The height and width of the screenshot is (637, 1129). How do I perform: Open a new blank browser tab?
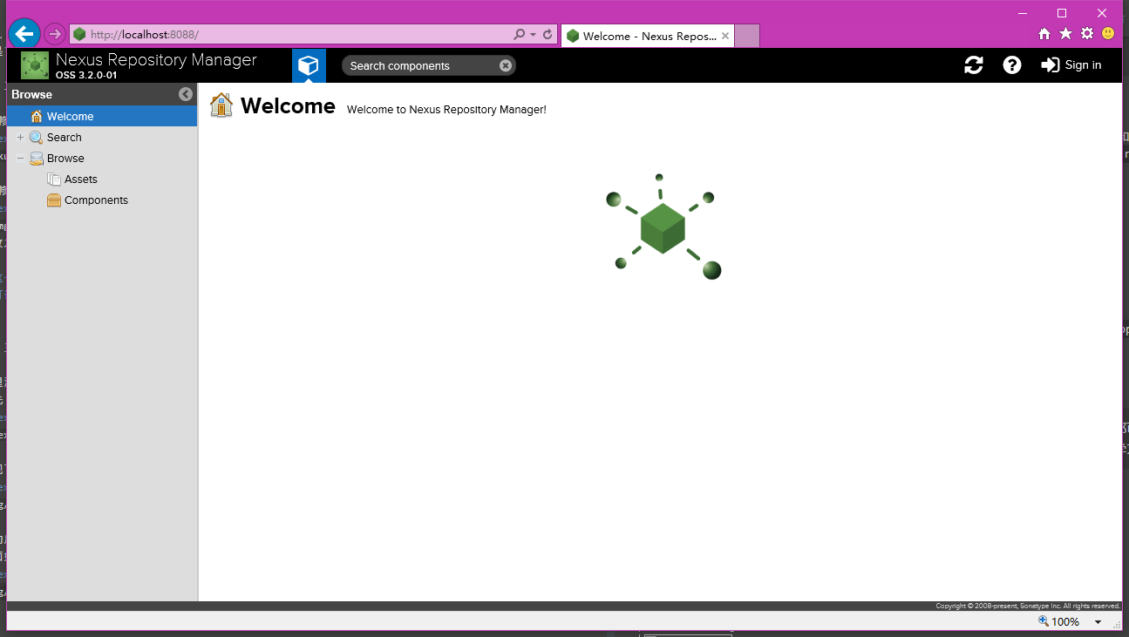coord(747,36)
